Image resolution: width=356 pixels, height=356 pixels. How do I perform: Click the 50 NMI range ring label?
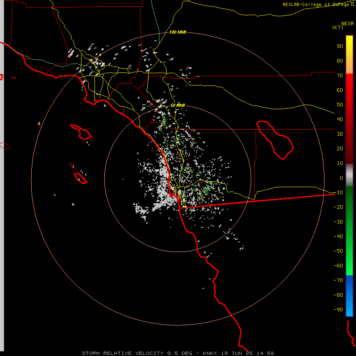[178, 105]
